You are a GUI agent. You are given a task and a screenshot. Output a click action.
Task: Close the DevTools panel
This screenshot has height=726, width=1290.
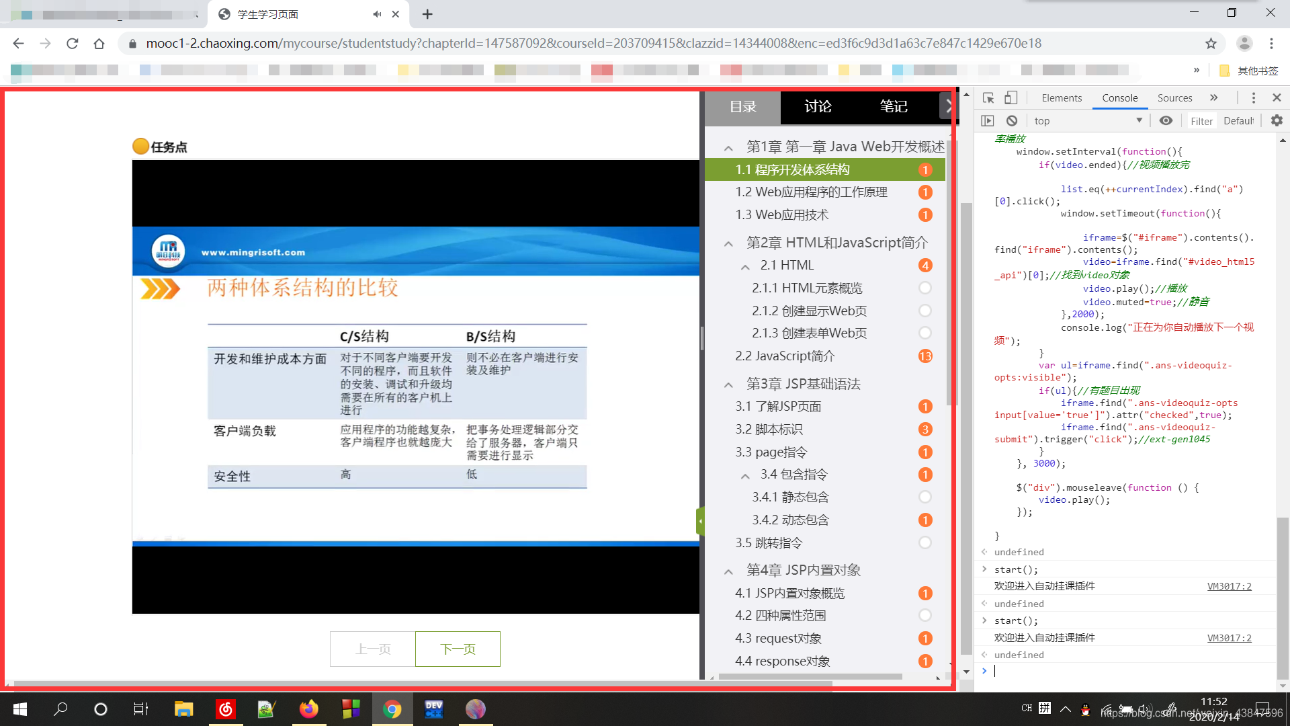point(1277,98)
